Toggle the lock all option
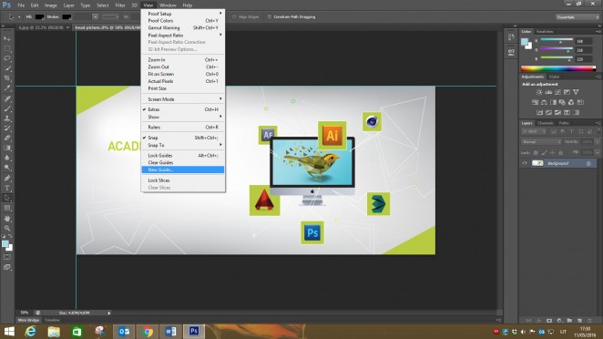The image size is (603, 339). coord(561,153)
